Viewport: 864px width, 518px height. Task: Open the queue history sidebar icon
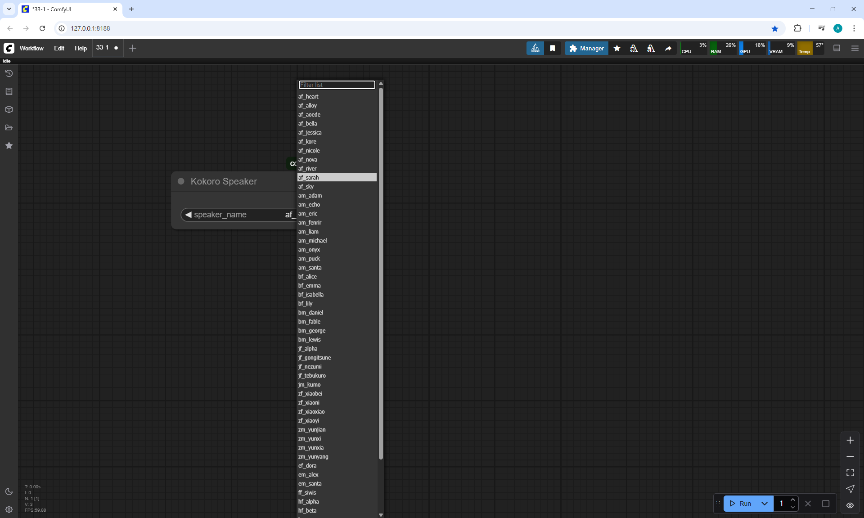pyautogui.click(x=9, y=73)
